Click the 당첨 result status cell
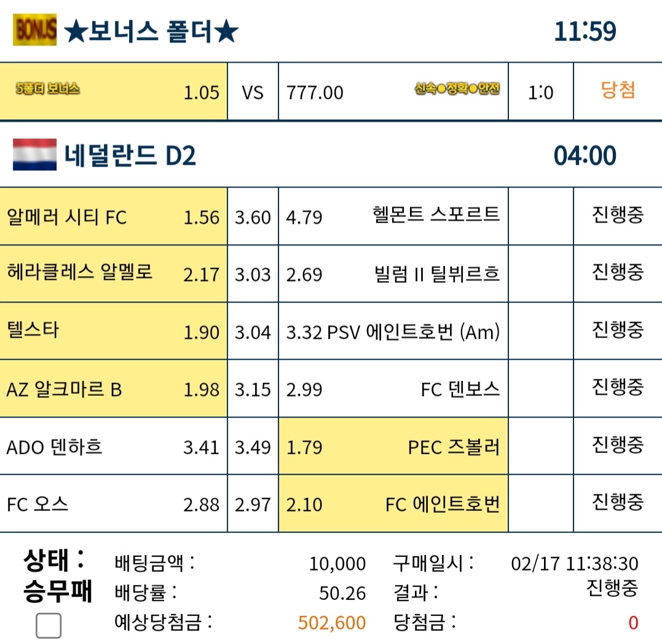The image size is (662, 643). [x=618, y=90]
